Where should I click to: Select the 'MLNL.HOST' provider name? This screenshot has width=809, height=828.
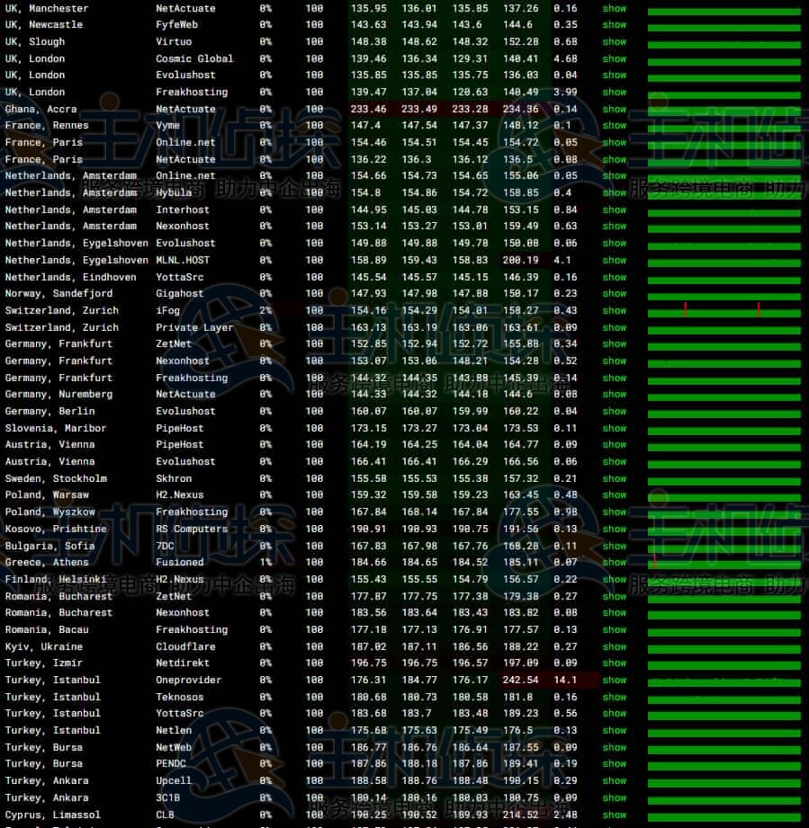tap(183, 261)
